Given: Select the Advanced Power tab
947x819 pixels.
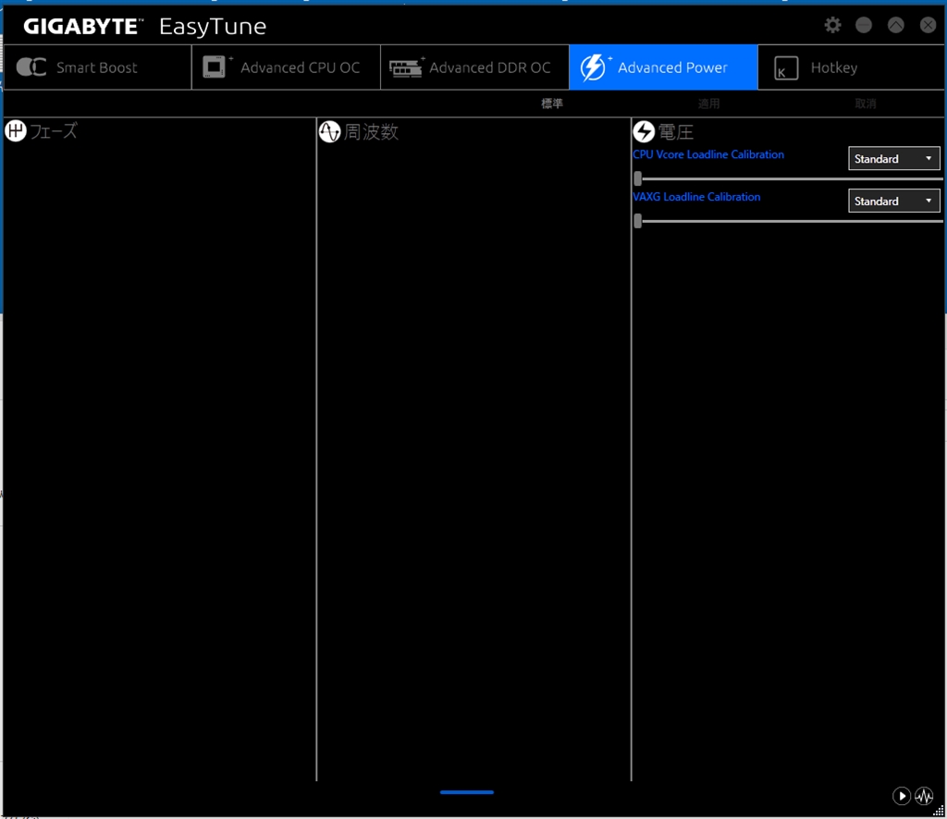Looking at the screenshot, I should point(663,67).
